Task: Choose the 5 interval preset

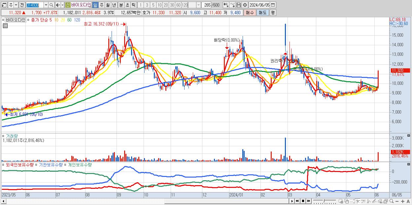Action: pos(153,5)
